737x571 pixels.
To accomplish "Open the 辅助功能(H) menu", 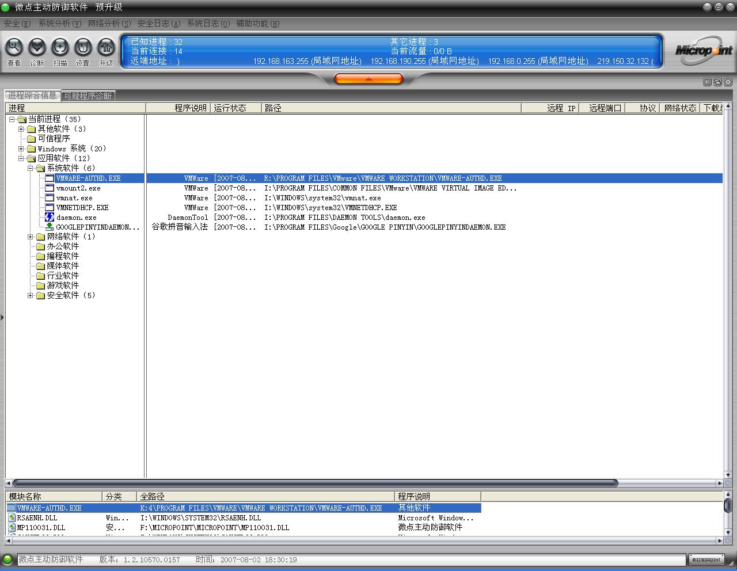I will (258, 24).
